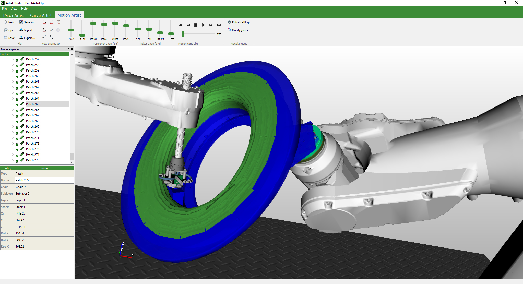Click the Motion Artist tab
This screenshot has width=523, height=284.
(x=69, y=15)
